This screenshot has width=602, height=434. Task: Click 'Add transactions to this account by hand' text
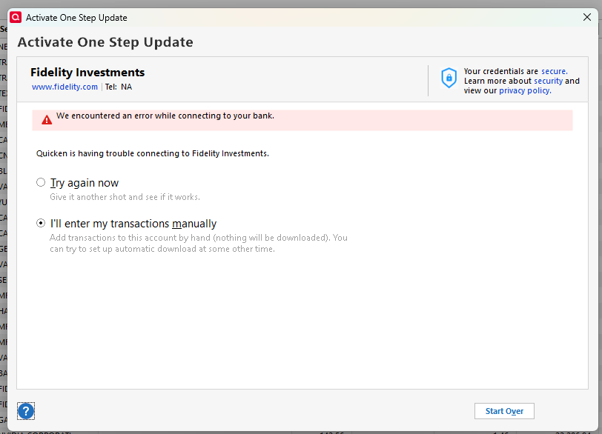(x=199, y=243)
